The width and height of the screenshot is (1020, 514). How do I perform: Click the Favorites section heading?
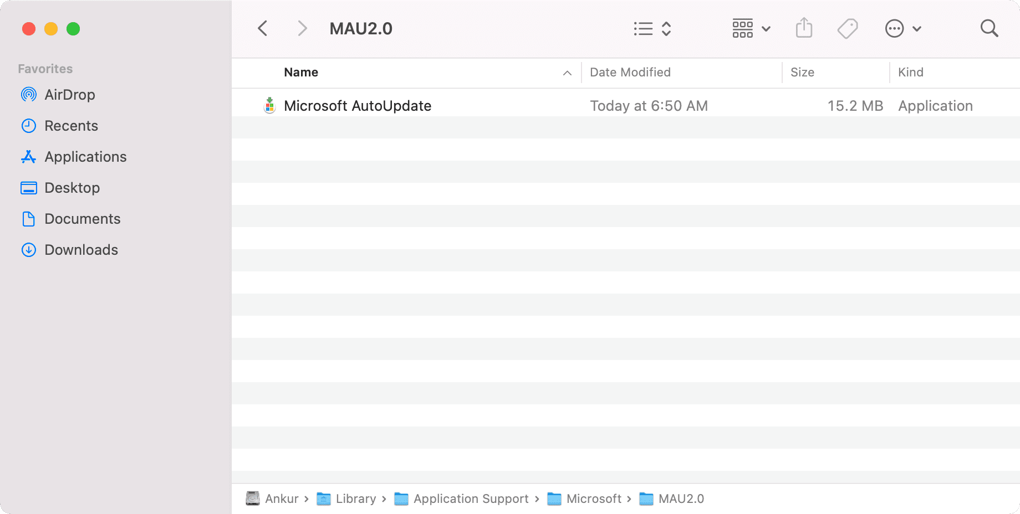pos(45,69)
